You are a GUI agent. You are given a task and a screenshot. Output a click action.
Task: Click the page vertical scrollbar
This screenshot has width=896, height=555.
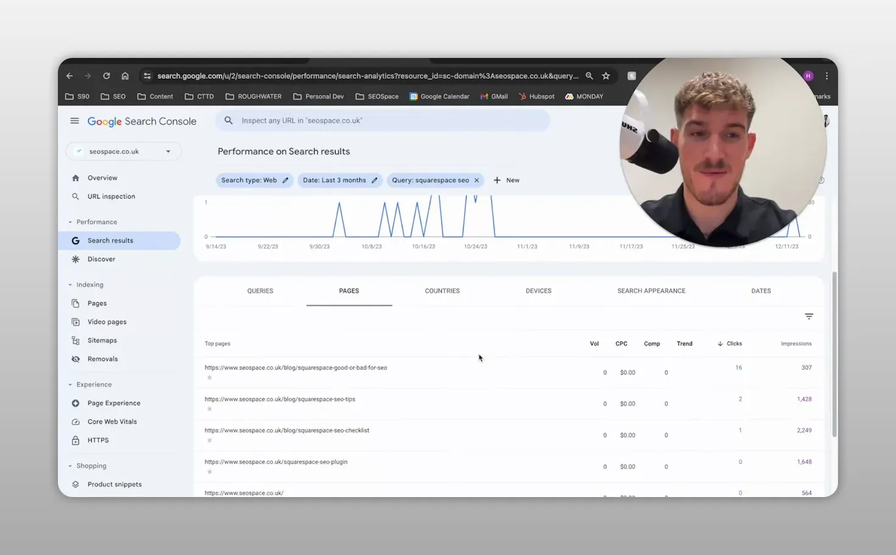click(834, 354)
